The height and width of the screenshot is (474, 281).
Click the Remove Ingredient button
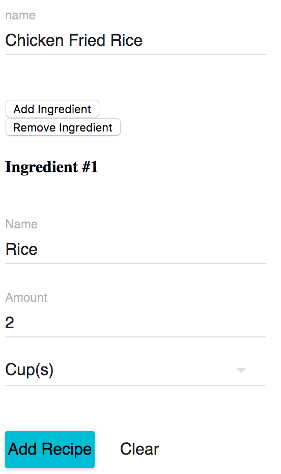(x=63, y=127)
